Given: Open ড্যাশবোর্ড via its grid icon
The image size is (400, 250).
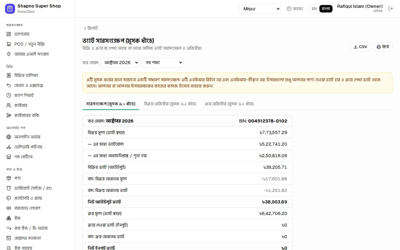Looking at the screenshot, I should coord(9,34).
